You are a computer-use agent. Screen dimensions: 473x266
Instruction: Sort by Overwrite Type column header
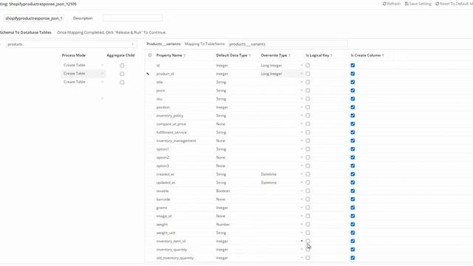pos(273,55)
